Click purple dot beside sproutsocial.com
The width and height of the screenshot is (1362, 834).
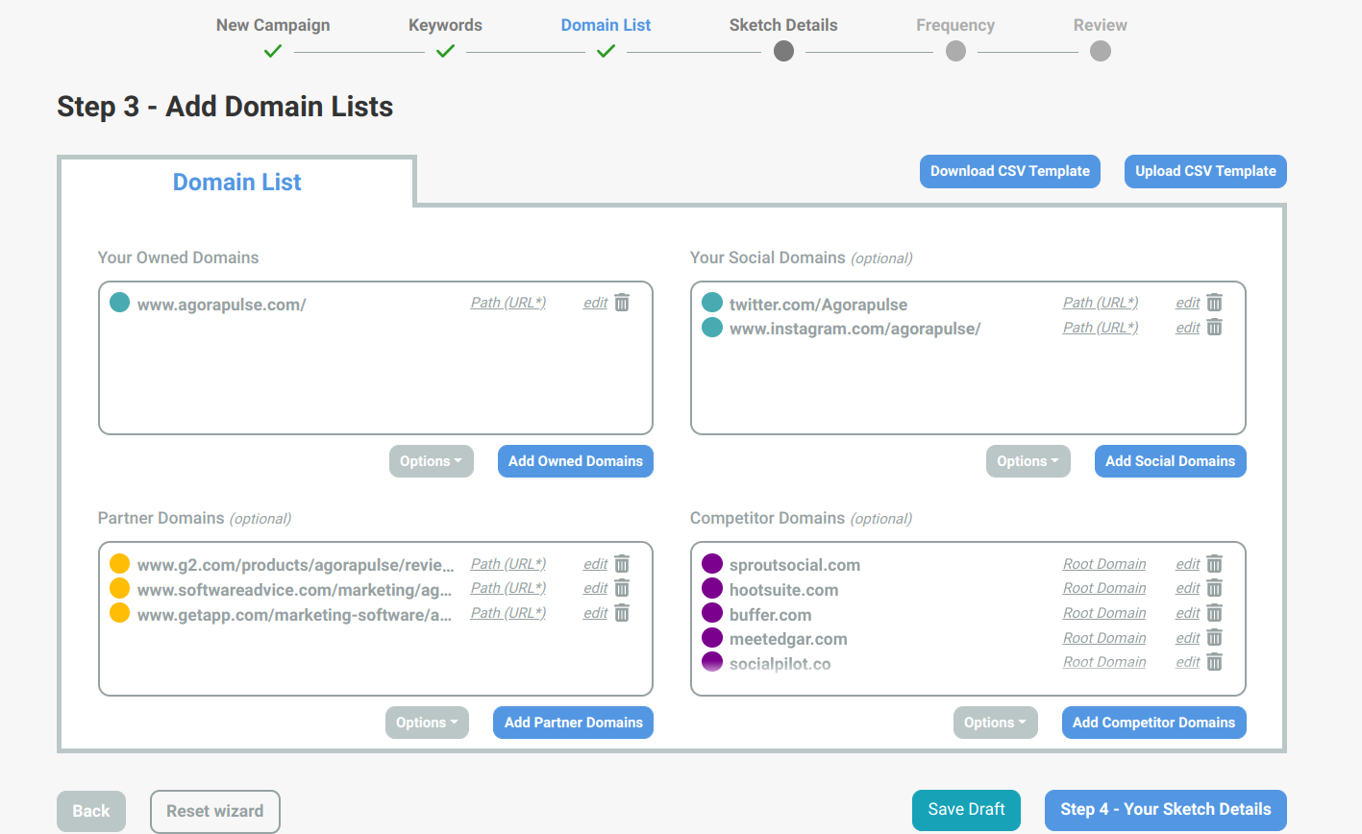click(712, 564)
